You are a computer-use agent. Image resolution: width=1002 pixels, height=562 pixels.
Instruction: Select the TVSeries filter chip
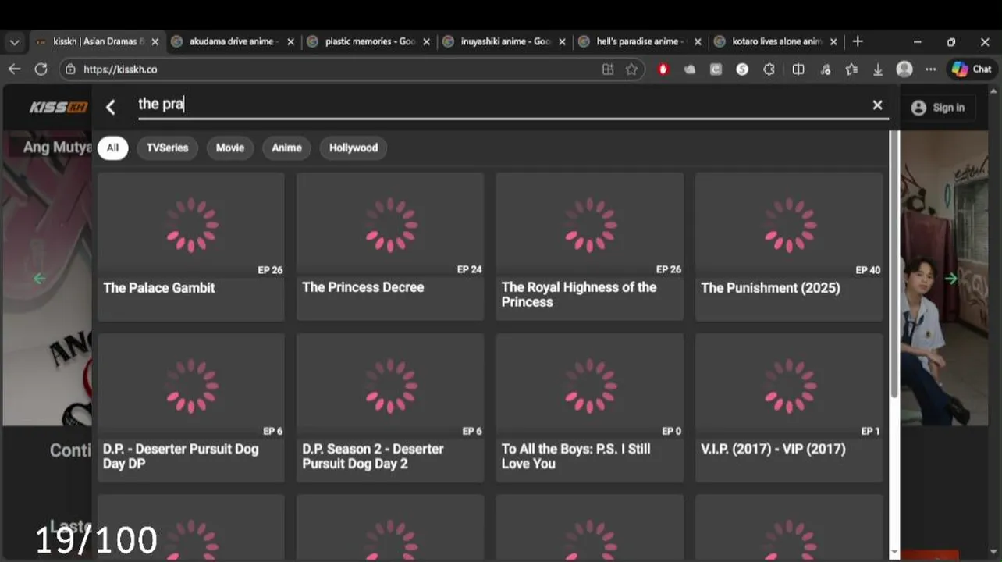point(167,148)
